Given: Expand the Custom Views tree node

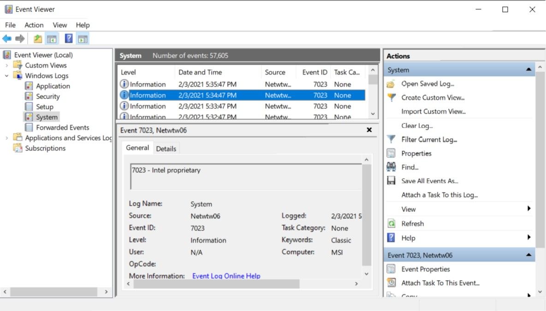Looking at the screenshot, I should (7, 65).
